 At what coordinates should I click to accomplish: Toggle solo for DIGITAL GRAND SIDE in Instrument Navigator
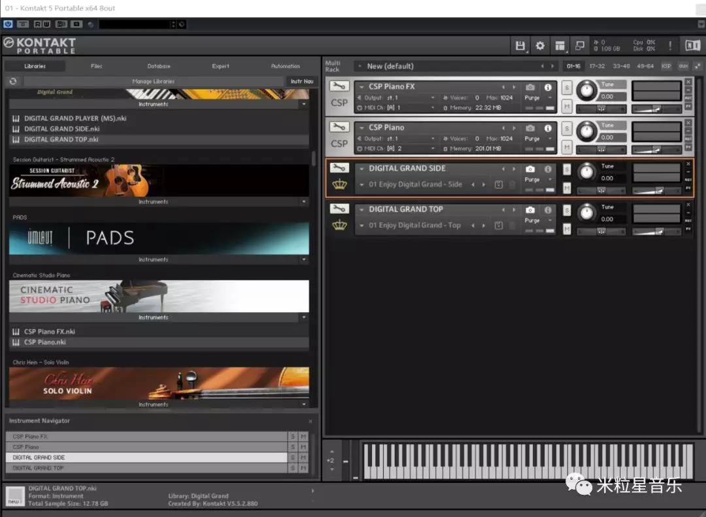pos(293,457)
